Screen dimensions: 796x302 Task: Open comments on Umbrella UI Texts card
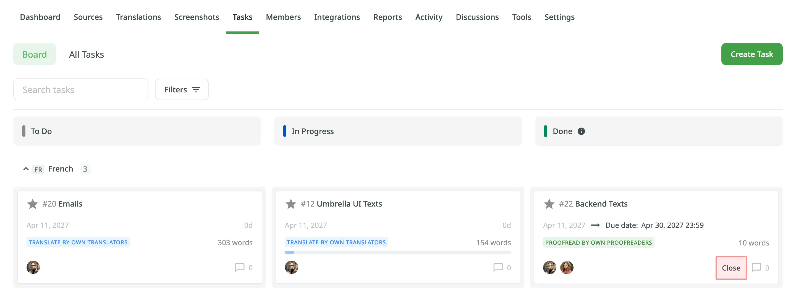(498, 267)
